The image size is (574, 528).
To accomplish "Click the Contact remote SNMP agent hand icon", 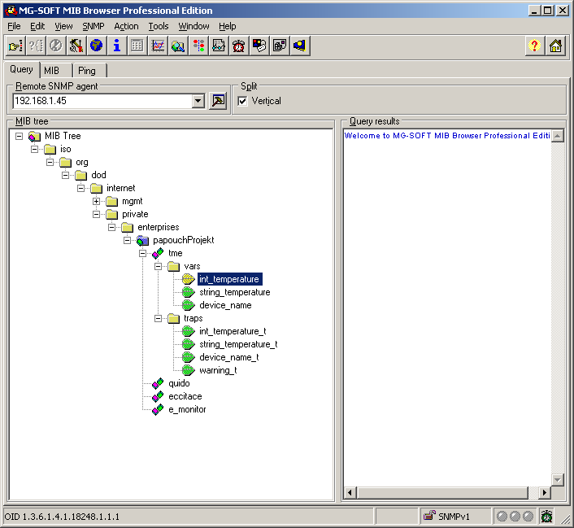I will 15,46.
